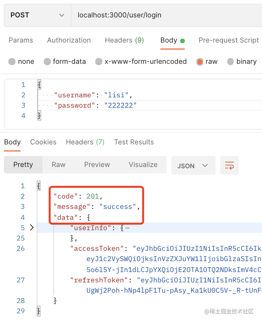Image resolution: width=262 pixels, height=323 pixels.
Task: Show response Cookies tab
Action: click(43, 142)
